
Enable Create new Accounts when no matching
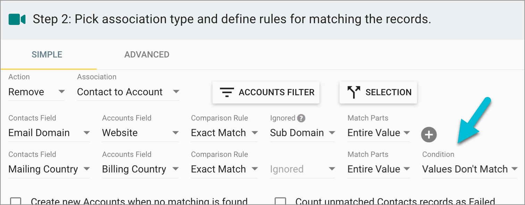point(16,201)
